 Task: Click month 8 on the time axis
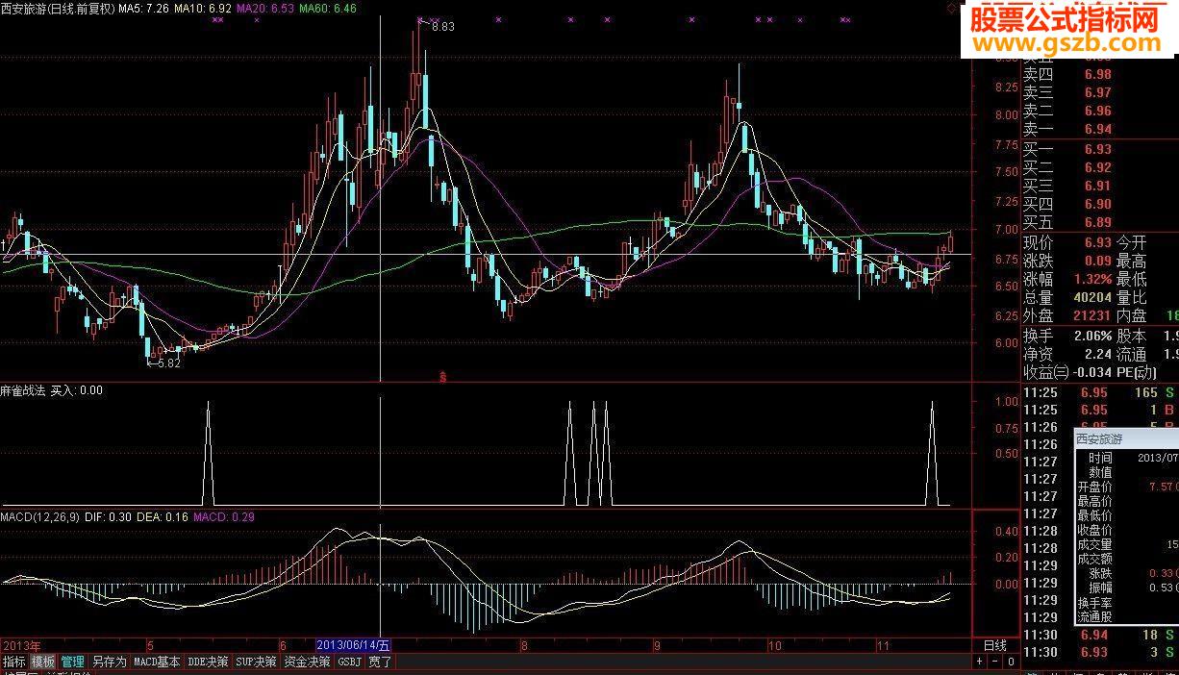(x=523, y=645)
